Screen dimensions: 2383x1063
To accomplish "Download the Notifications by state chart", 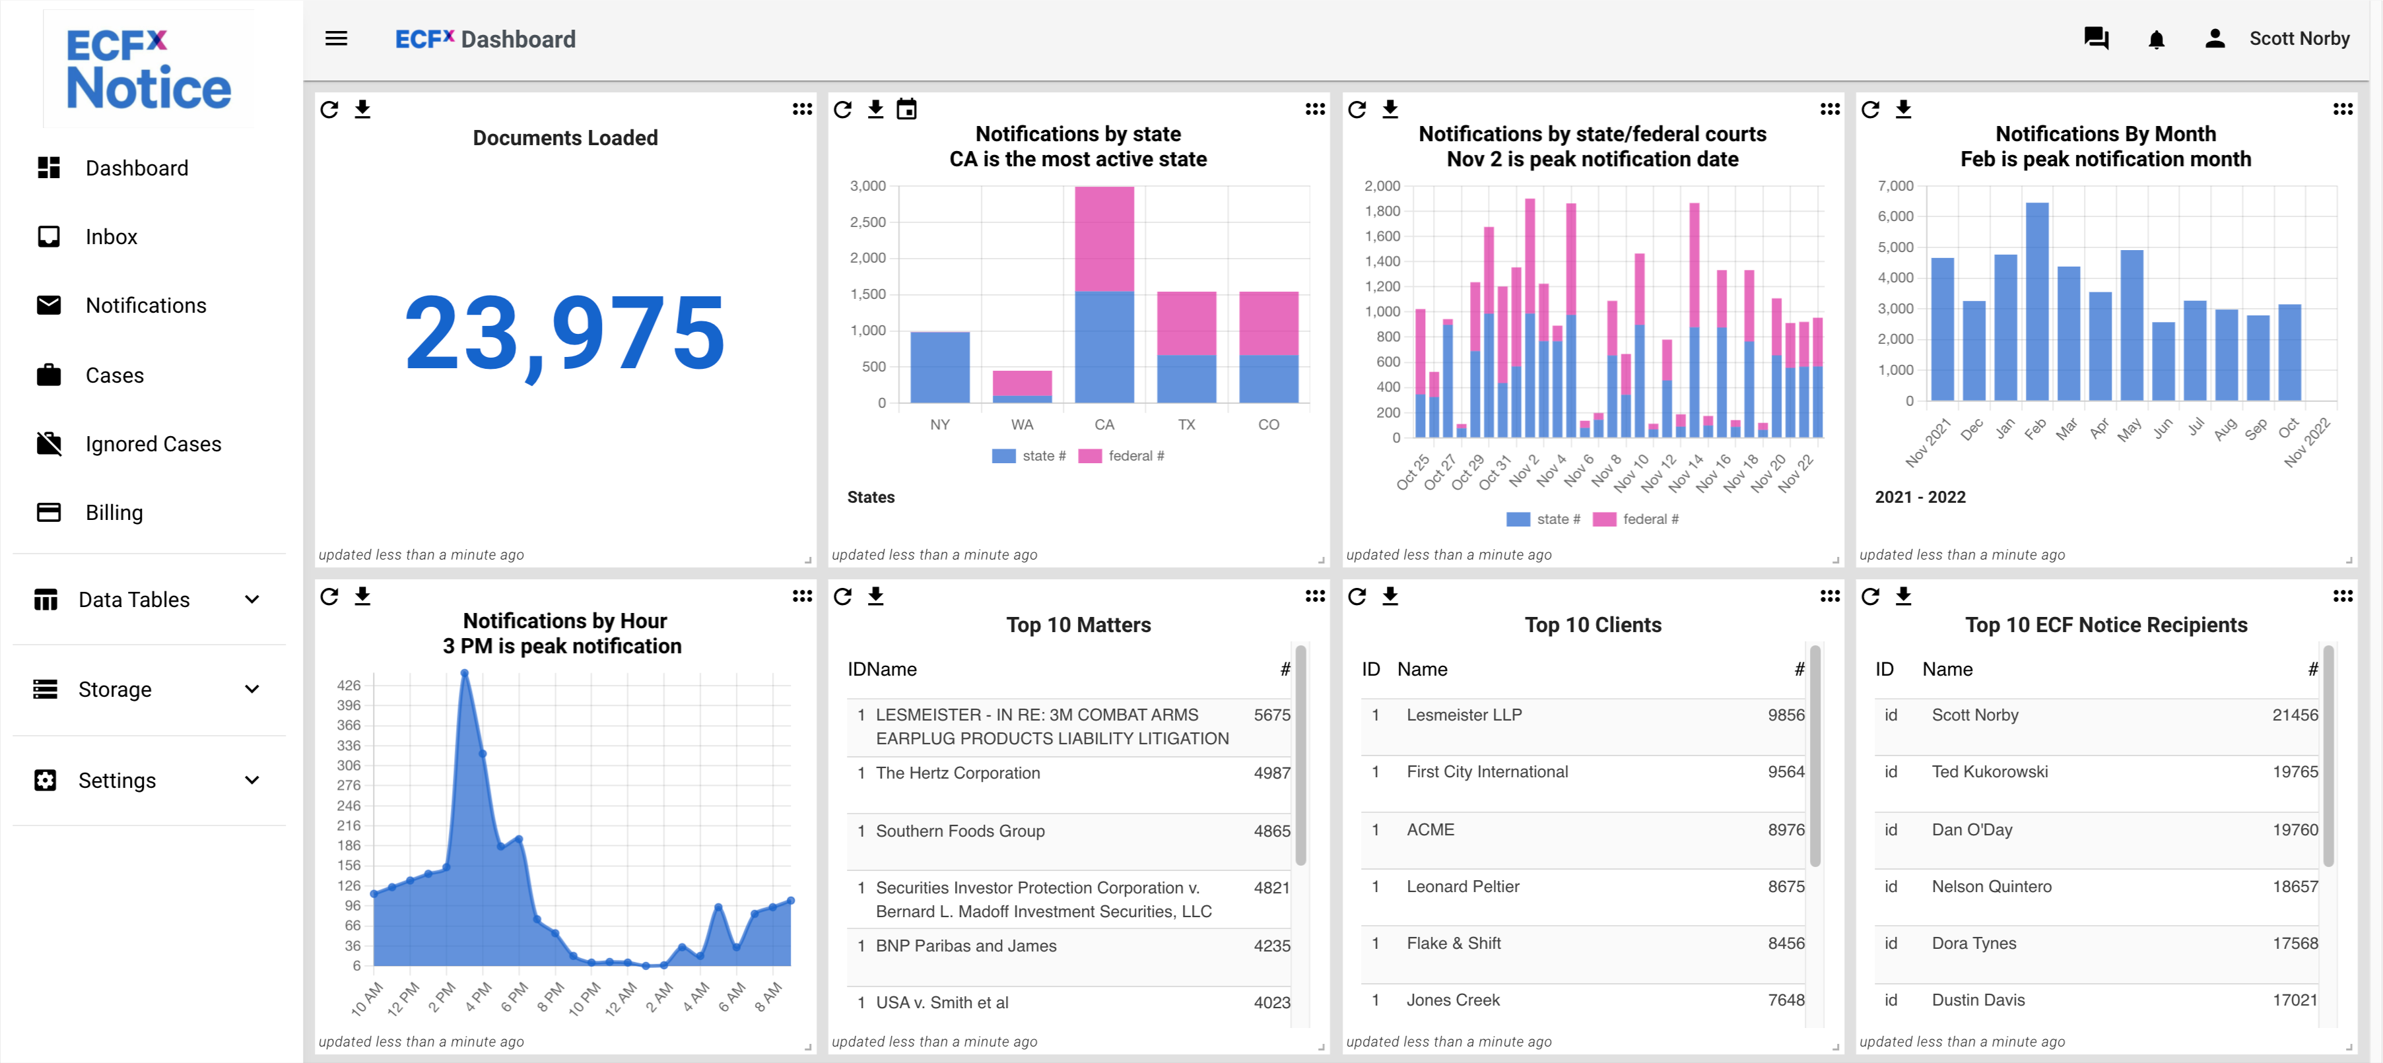I will point(875,110).
